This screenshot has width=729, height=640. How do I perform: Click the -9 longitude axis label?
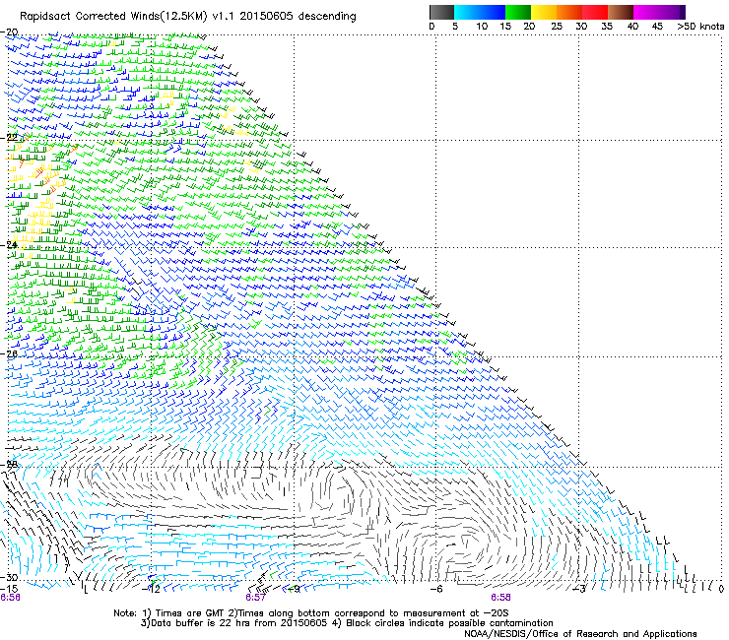(x=295, y=589)
